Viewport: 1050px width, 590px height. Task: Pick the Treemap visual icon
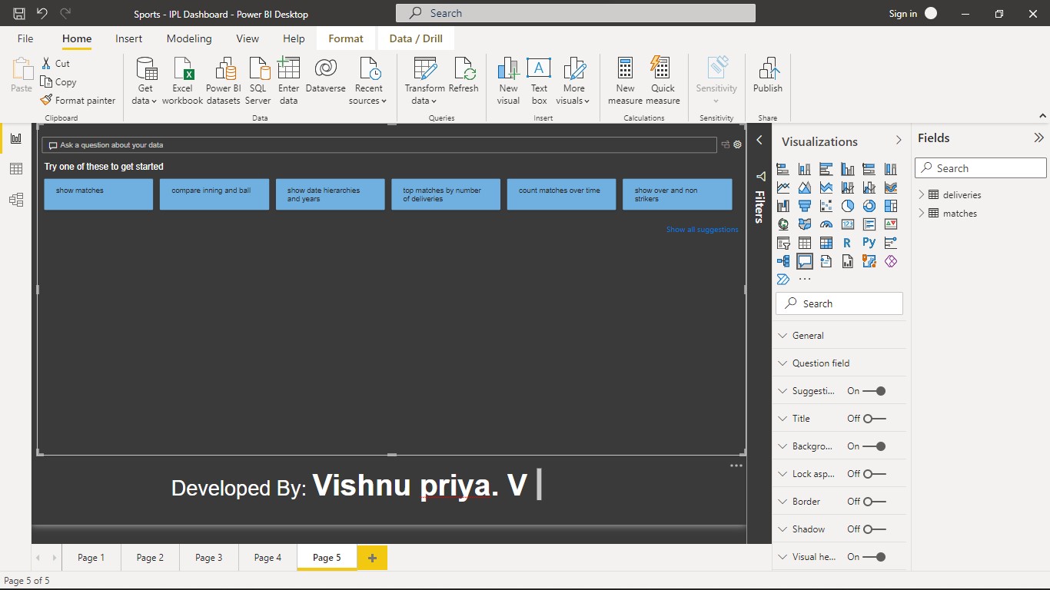(x=891, y=206)
